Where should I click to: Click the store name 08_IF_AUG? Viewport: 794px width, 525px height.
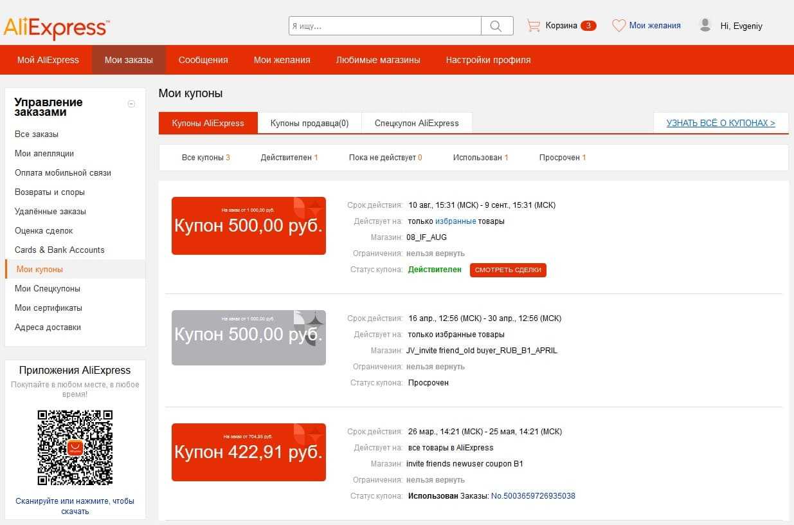coord(426,237)
